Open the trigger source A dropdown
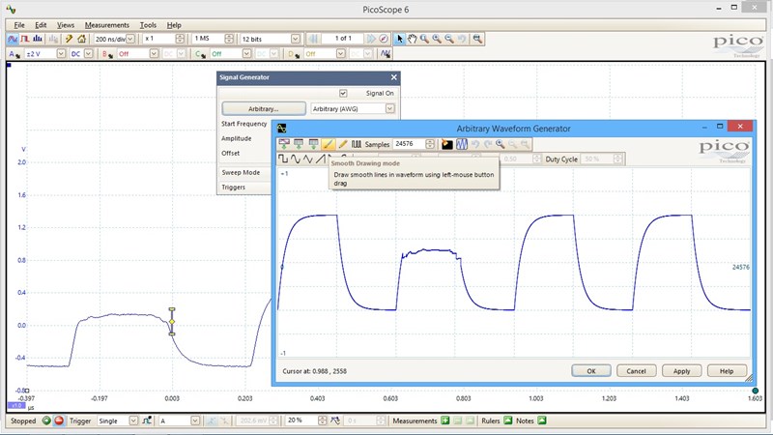773x435 pixels. pyautogui.click(x=195, y=420)
